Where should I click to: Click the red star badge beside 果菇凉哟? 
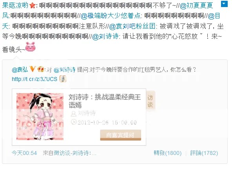[x=32, y=6]
